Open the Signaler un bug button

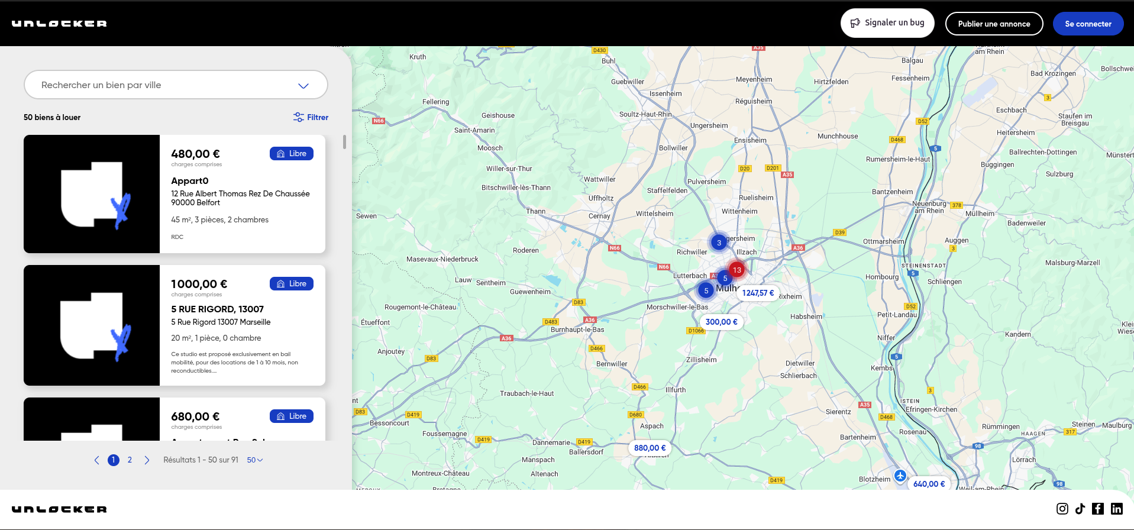887,23
